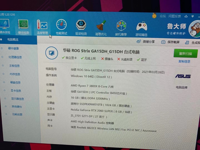Viewport: 200px width, 150px height.
Task: Click the 蓝牙 checkmark status
Action: [x=142, y=59]
